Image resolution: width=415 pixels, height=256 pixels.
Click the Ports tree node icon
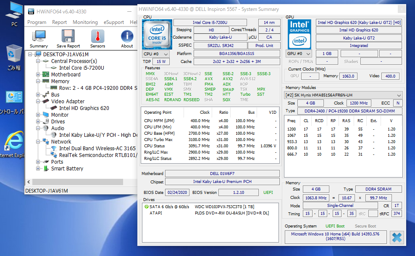pos(45,162)
